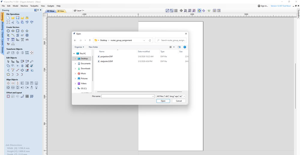Select the Node Editing mode tool
Screen dimensions: 300x155
coord(13,61)
